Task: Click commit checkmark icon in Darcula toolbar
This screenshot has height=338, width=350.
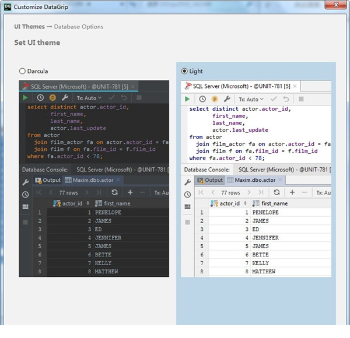Action: point(111,98)
